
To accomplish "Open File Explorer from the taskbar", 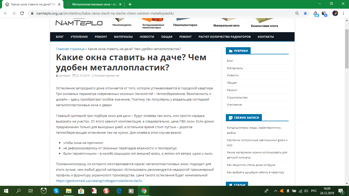I will (69, 191).
